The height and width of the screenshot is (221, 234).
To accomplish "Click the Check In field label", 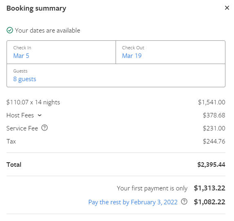I will pos(22,48).
